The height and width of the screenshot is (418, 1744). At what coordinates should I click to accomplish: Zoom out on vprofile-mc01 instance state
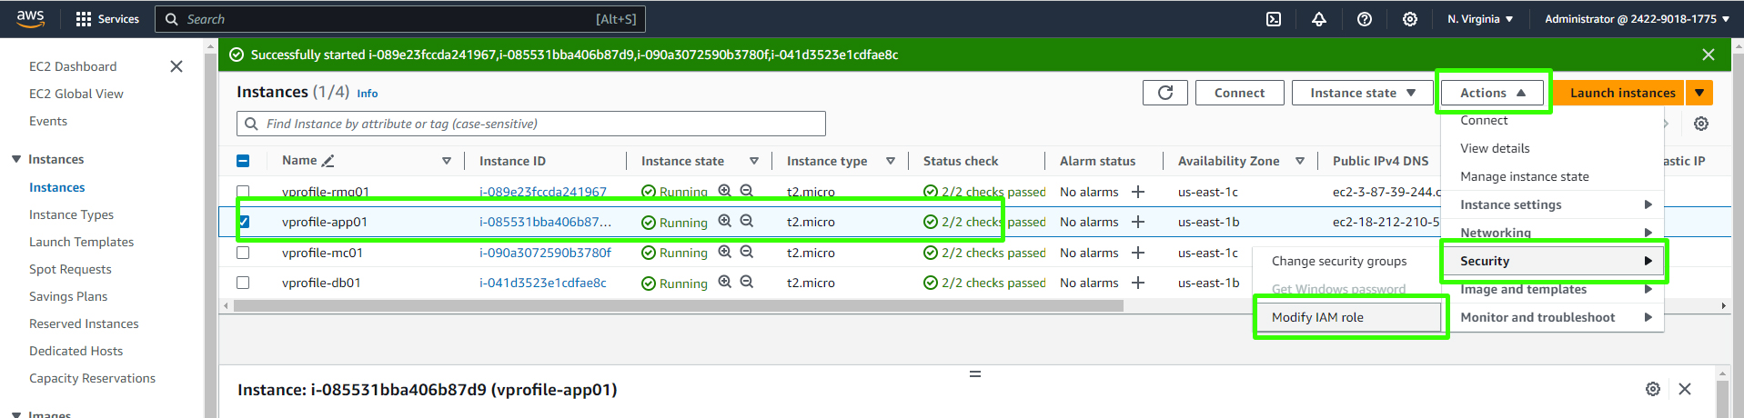pyautogui.click(x=747, y=252)
